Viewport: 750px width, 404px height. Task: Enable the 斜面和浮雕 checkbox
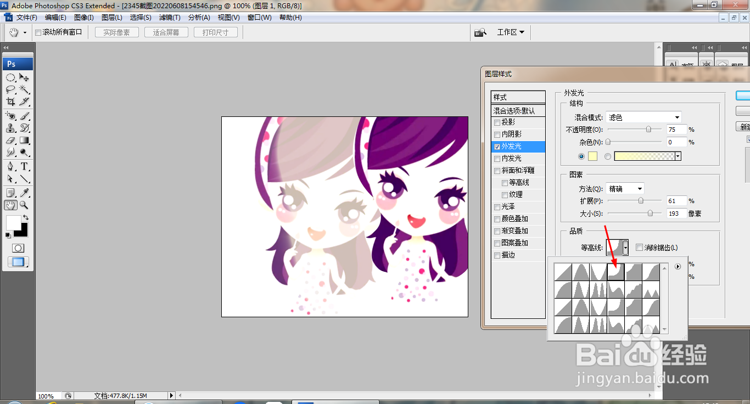[497, 171]
